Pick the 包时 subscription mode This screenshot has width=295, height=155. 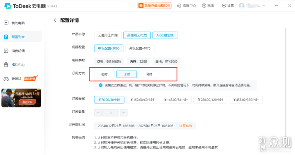click(x=104, y=74)
